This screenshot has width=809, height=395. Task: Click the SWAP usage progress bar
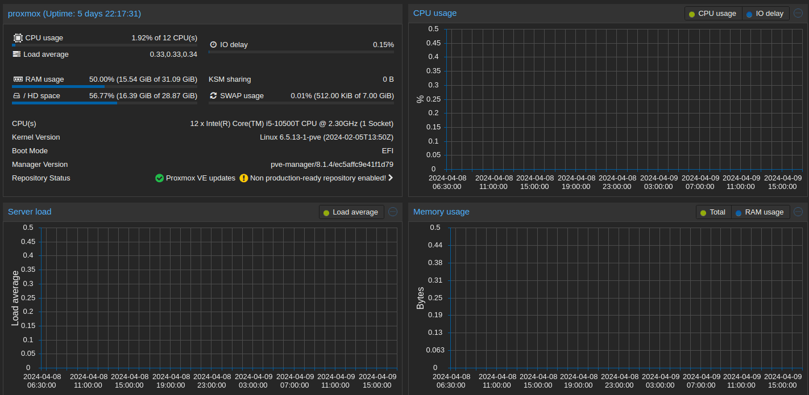301,103
